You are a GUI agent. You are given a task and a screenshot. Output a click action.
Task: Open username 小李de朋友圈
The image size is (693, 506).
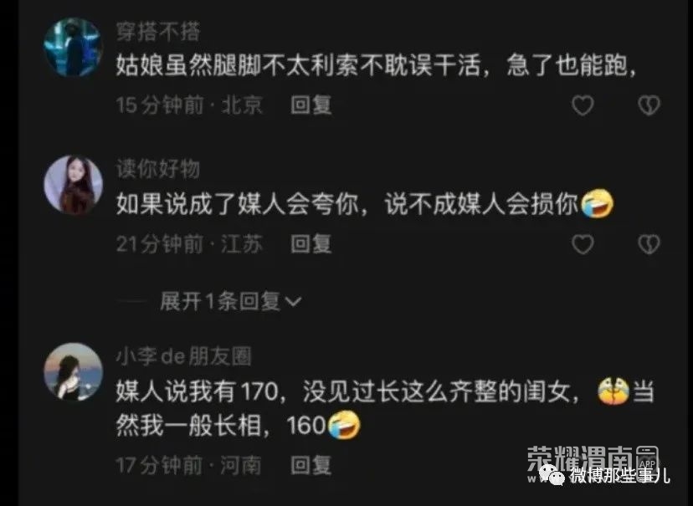[184, 357]
